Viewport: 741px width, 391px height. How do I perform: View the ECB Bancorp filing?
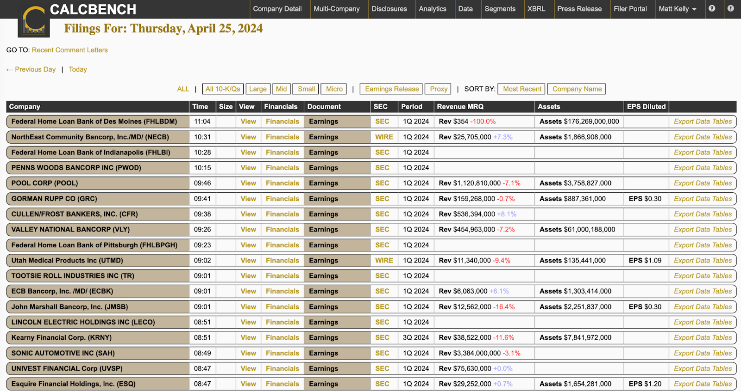(248, 291)
